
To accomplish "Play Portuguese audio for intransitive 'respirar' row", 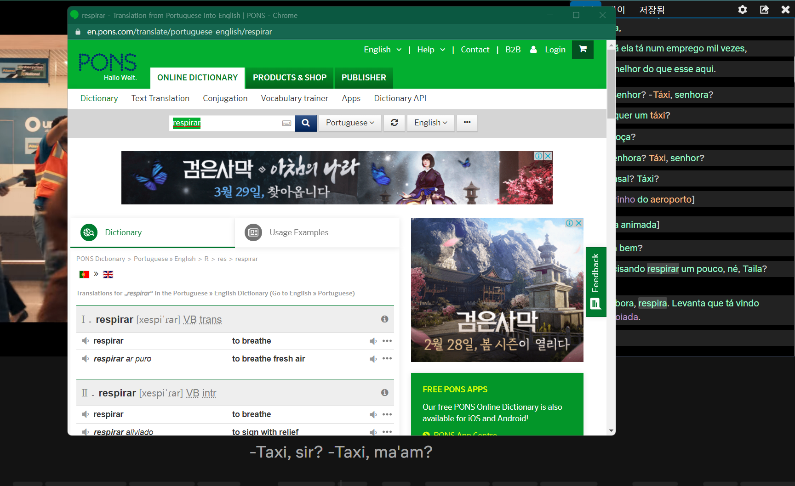I will (85, 414).
